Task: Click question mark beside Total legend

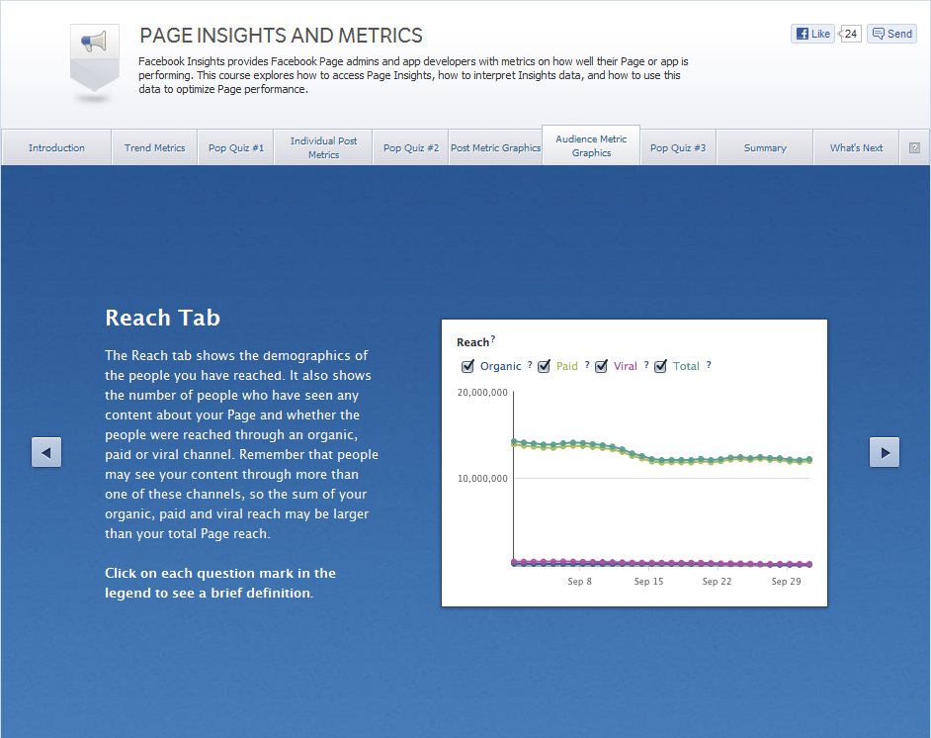Action: (x=709, y=365)
